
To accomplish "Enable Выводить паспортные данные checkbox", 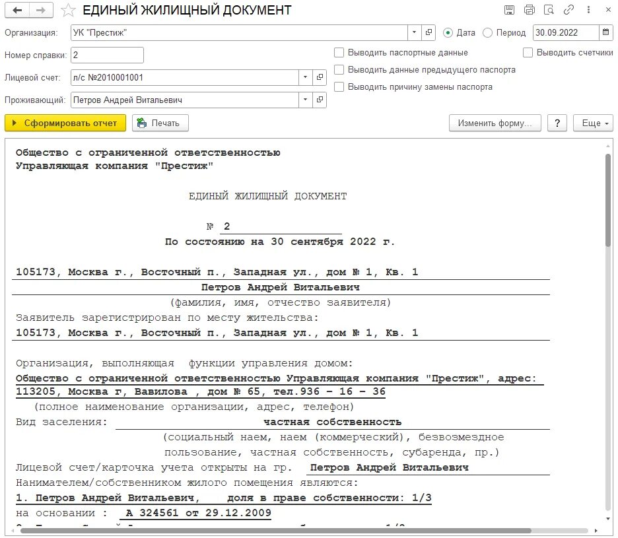I will 339,52.
